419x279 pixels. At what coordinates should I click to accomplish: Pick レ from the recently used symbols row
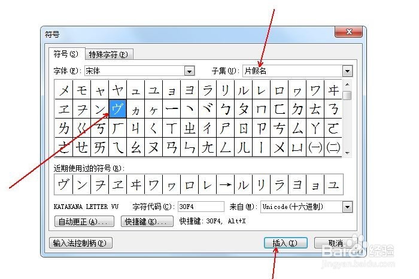coord(207,184)
